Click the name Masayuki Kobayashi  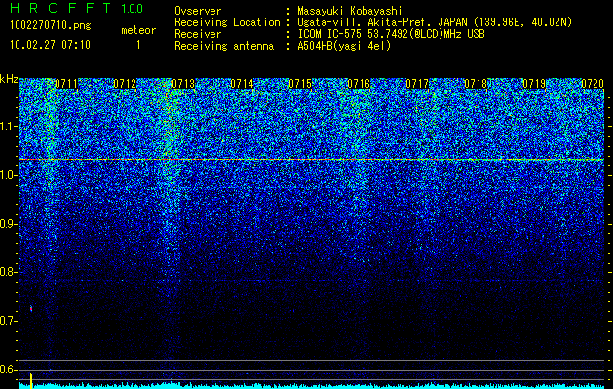(350, 11)
